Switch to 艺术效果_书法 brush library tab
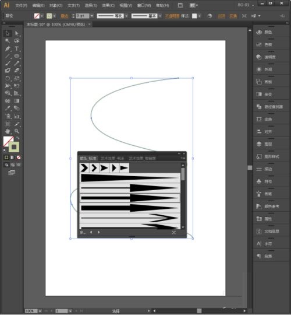291x315 pixels. pos(112,158)
